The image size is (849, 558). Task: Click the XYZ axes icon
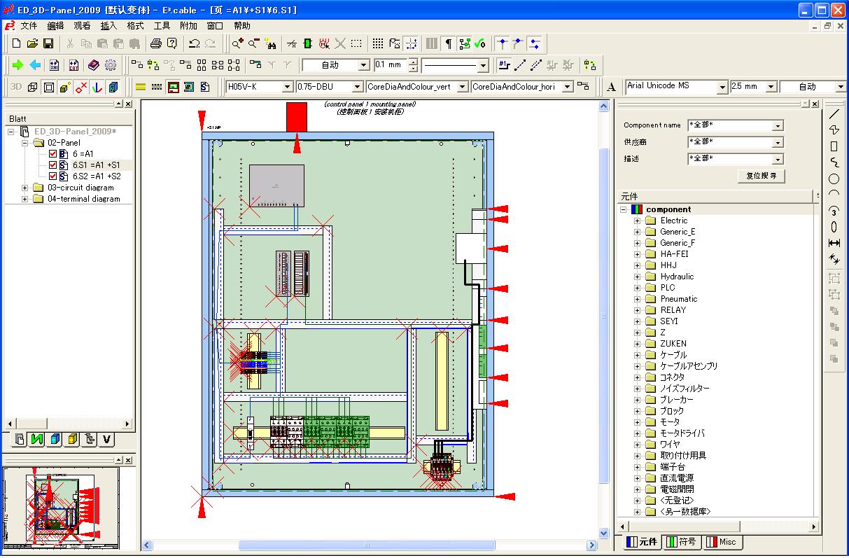click(97, 87)
